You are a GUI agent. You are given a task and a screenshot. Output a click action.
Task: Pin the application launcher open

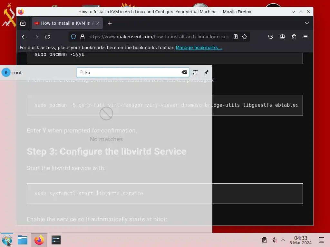click(x=206, y=72)
